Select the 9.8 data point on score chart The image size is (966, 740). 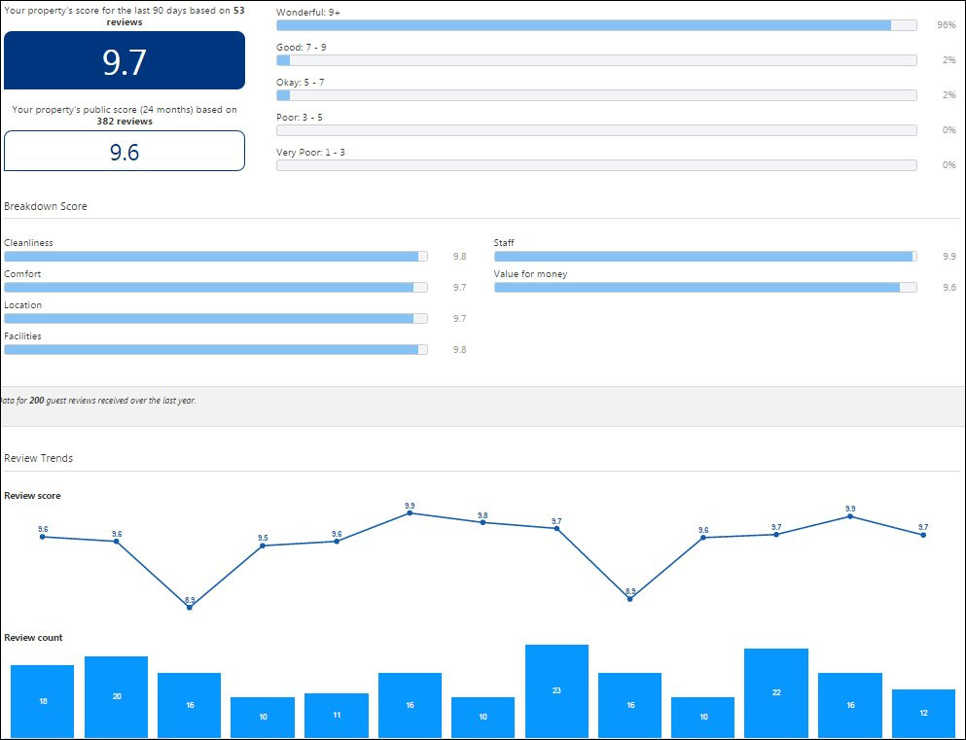pyautogui.click(x=483, y=523)
